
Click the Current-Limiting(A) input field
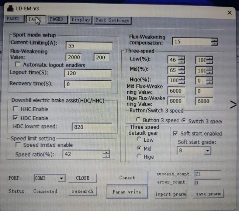pyautogui.click(x=89, y=46)
